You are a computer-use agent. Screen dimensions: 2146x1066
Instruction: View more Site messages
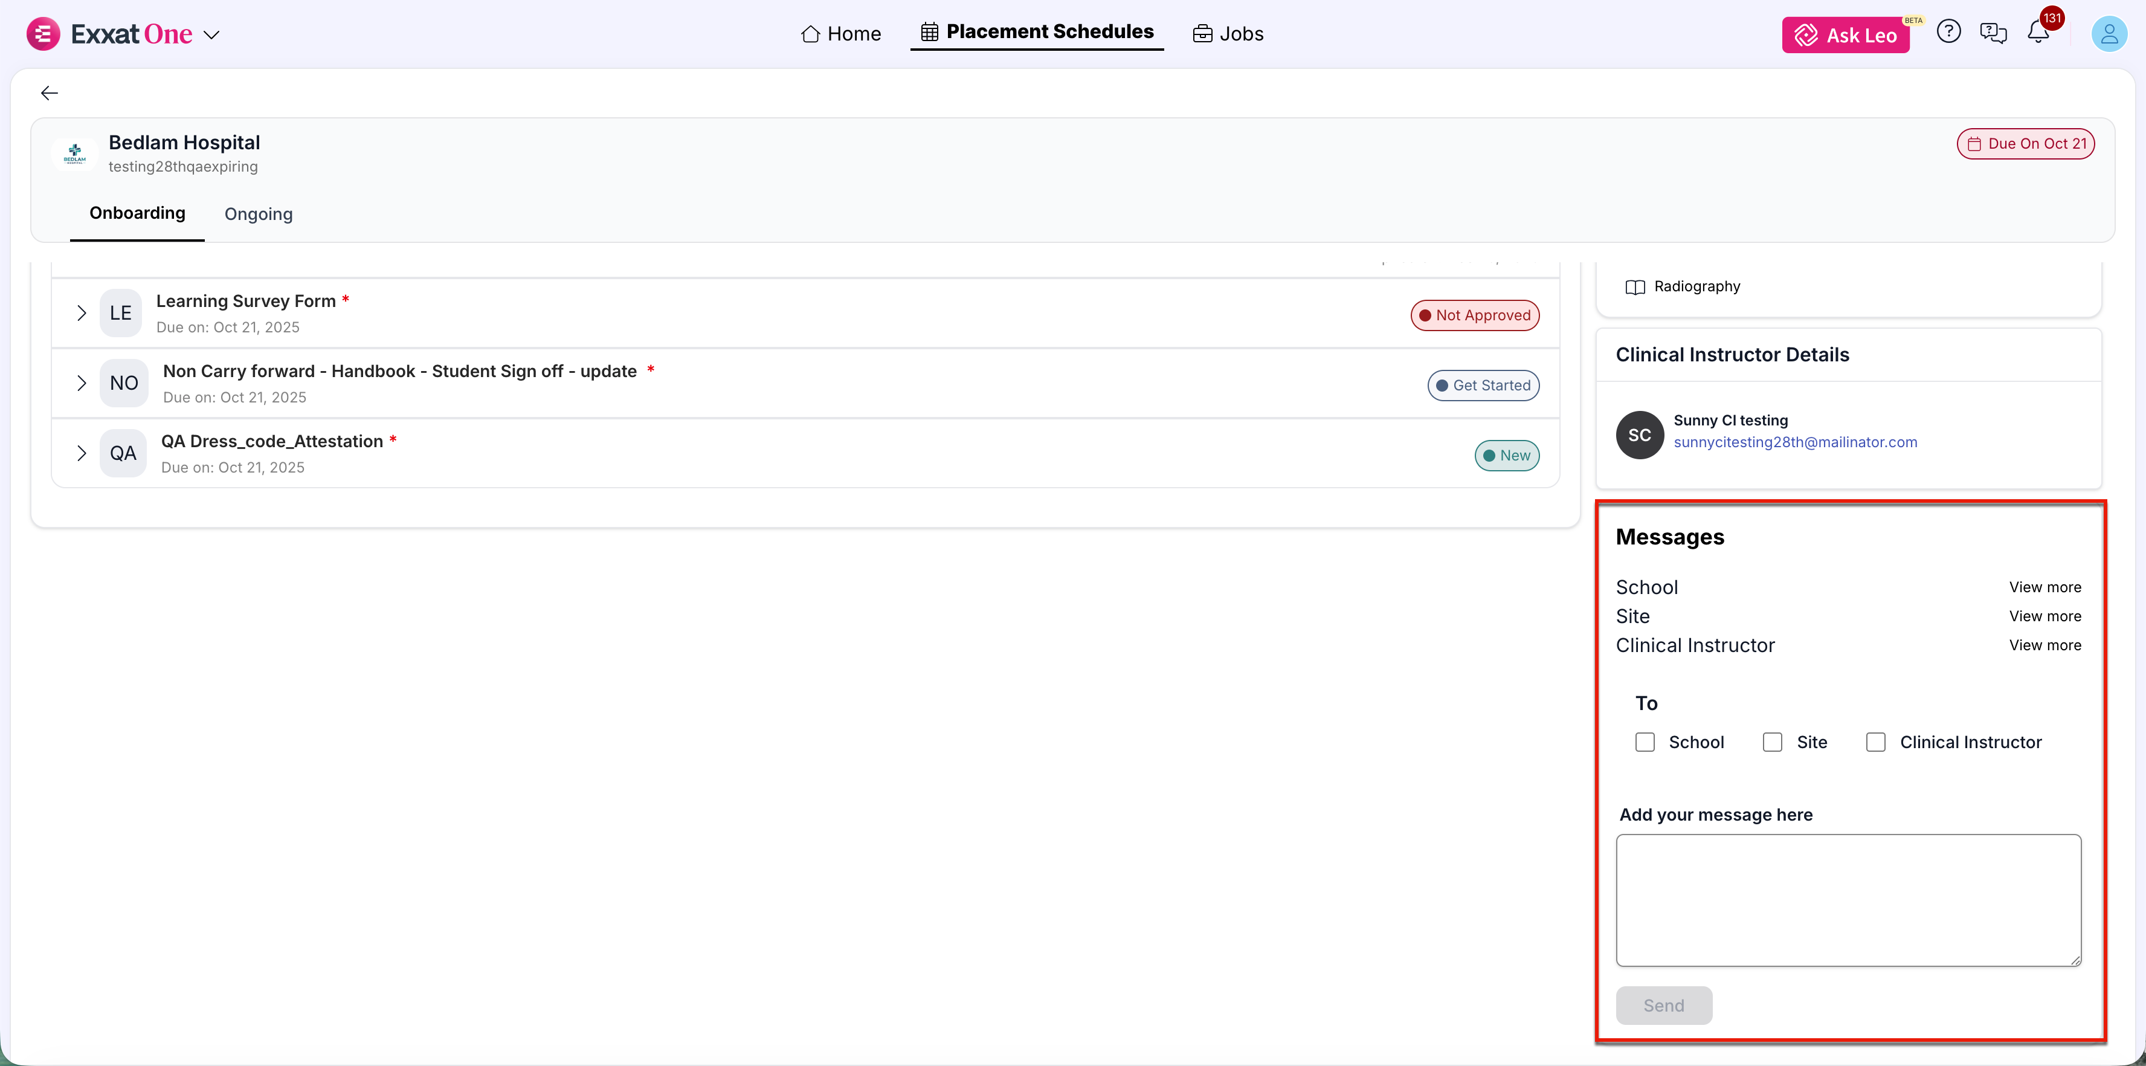coord(2044,616)
